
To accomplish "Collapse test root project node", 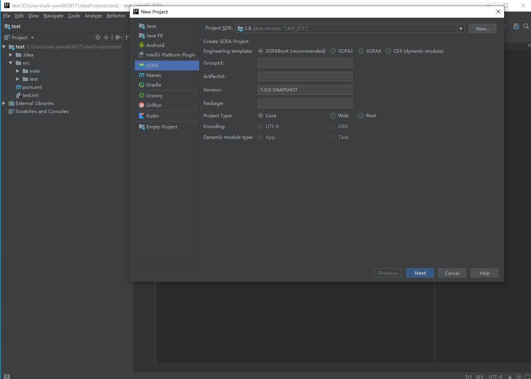I will coord(4,47).
